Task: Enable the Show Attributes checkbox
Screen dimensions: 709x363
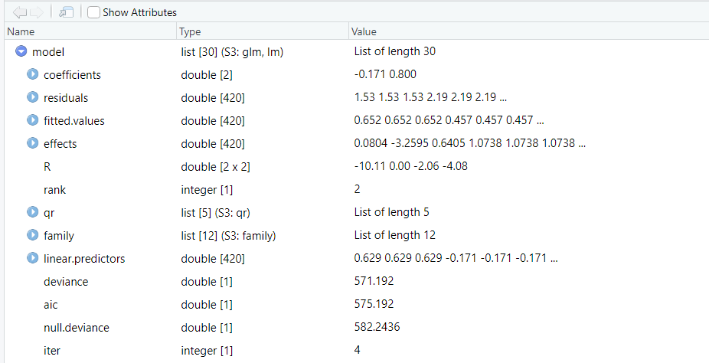Action: 93,12
